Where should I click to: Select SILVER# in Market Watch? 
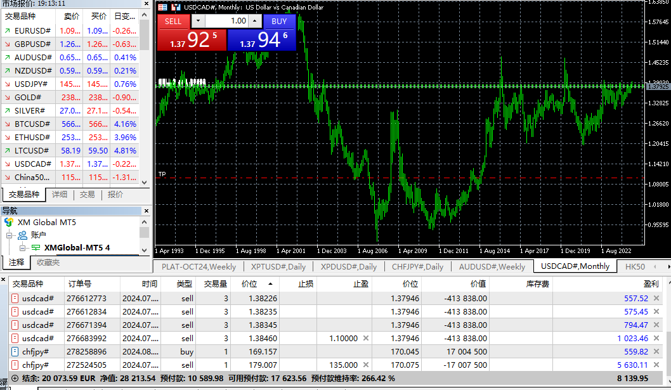coord(70,110)
